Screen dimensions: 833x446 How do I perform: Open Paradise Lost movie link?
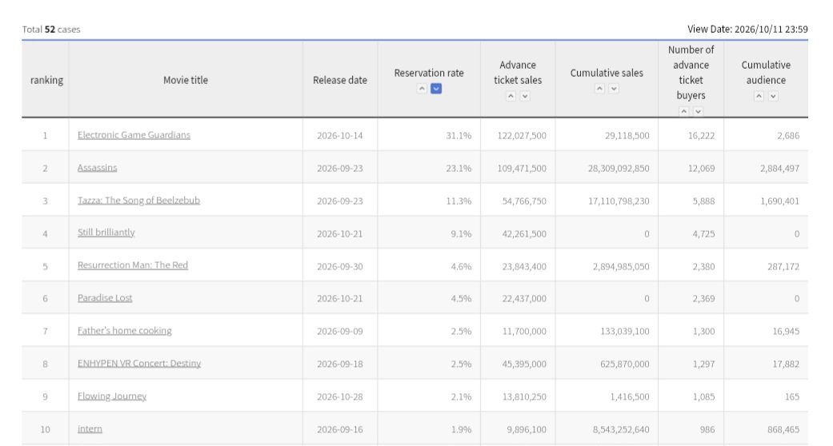tap(105, 298)
